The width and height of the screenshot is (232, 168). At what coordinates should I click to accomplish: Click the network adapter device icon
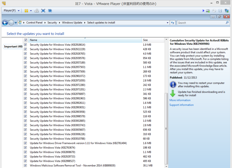pos(226,11)
